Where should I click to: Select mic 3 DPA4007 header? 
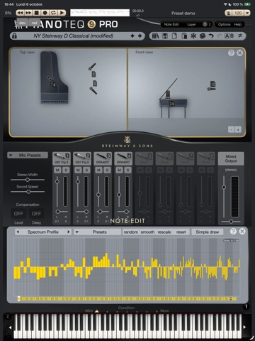tap(103, 158)
